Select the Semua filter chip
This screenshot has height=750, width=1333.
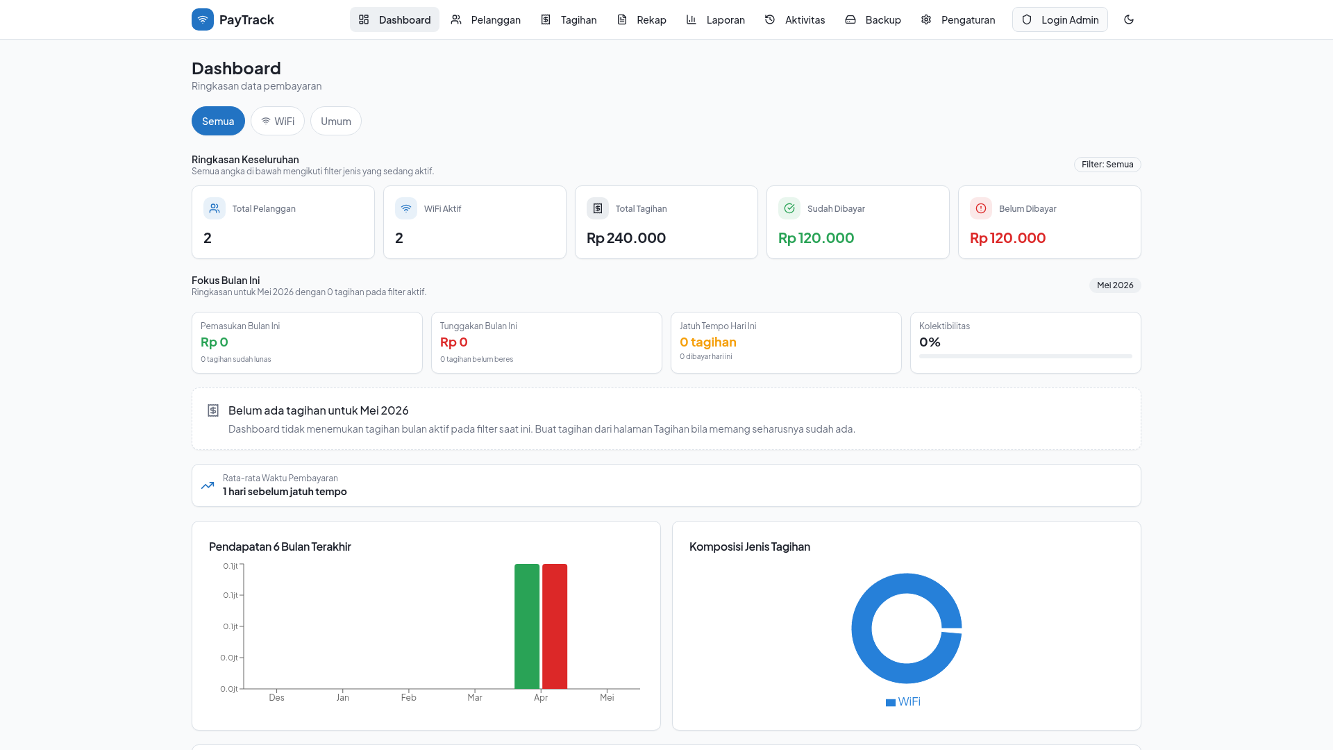pos(218,121)
